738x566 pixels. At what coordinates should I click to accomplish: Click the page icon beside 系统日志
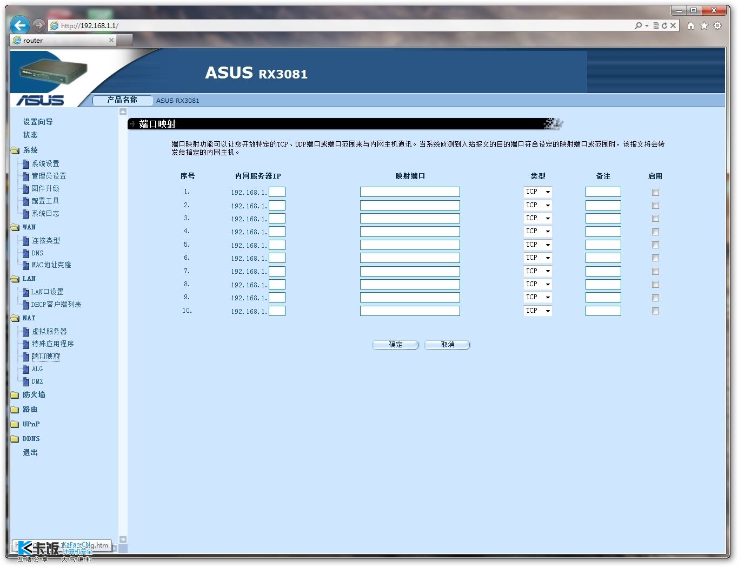[25, 214]
